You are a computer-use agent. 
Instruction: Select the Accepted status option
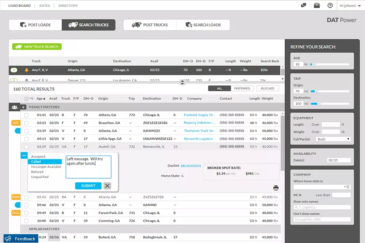pyautogui.click(x=38, y=156)
